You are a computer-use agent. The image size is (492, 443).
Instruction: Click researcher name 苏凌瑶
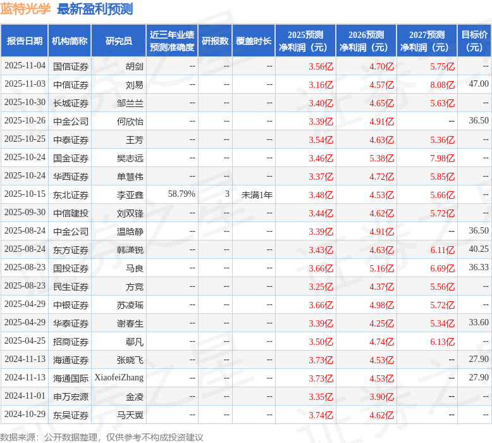130,305
